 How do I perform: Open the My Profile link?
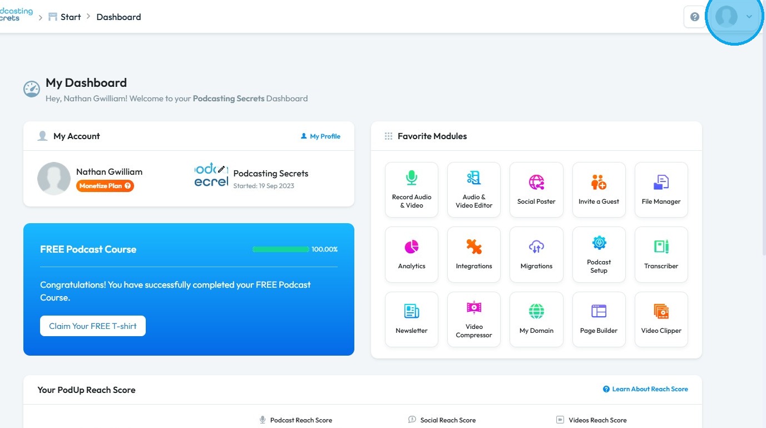pos(320,136)
